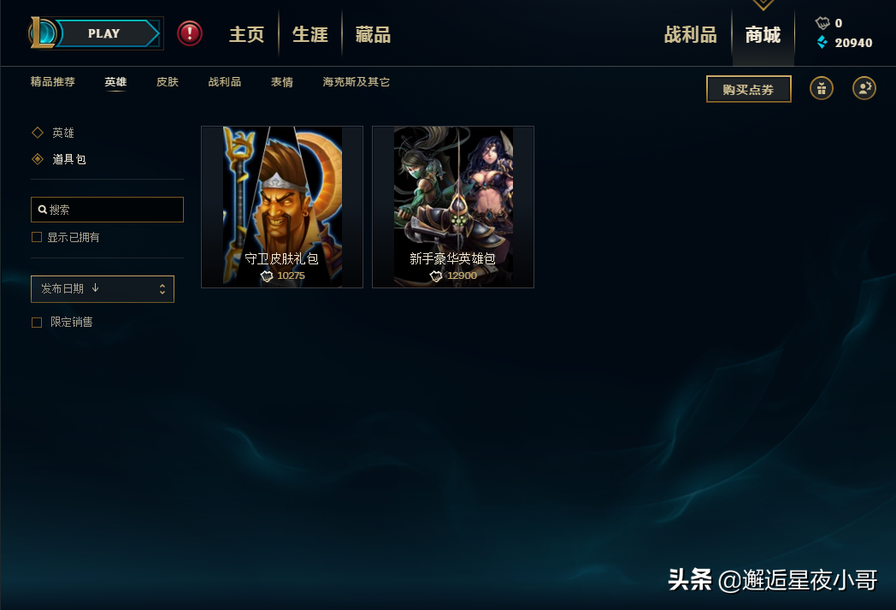This screenshot has width=896, height=610.
Task: Switch to the 皮肤 store tab
Action: coord(168,82)
